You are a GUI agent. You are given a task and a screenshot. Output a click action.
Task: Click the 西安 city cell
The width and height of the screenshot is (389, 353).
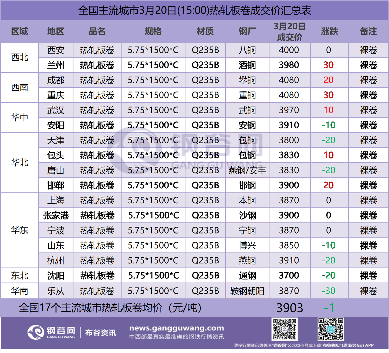point(56,50)
